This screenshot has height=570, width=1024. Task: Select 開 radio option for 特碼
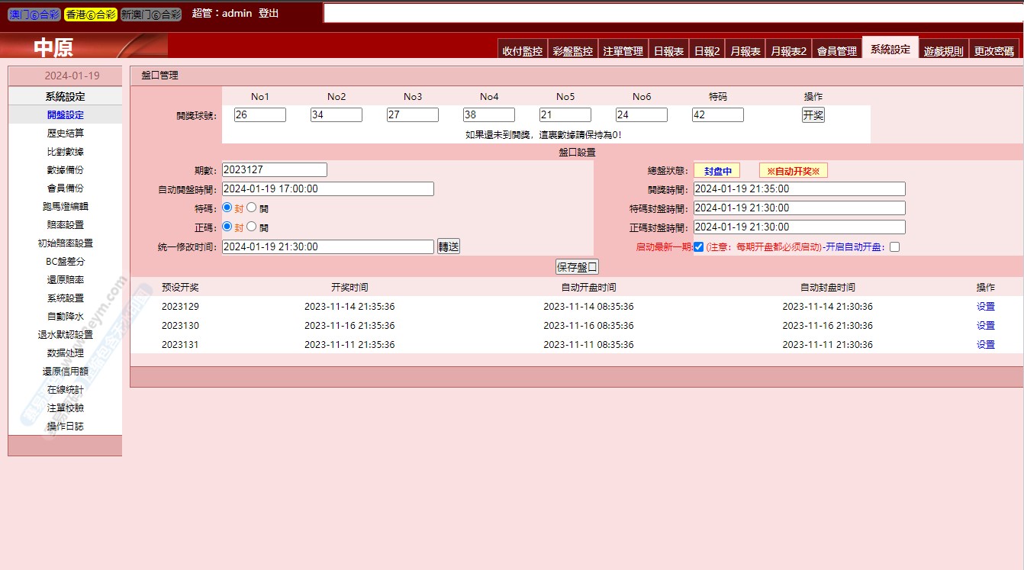[x=252, y=208]
